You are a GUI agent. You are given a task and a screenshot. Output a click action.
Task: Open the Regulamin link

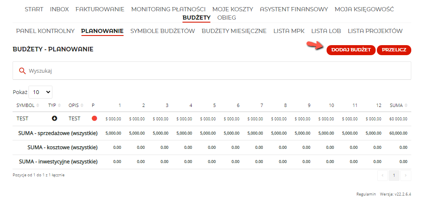coord(366,194)
